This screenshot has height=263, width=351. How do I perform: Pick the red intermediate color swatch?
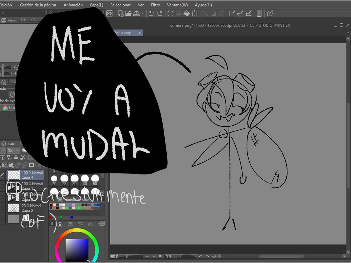pos(50,217)
